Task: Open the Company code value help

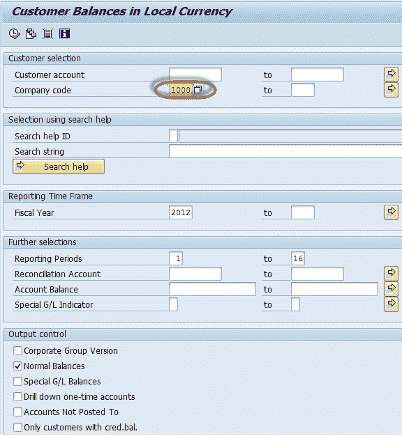Action: pyautogui.click(x=198, y=90)
